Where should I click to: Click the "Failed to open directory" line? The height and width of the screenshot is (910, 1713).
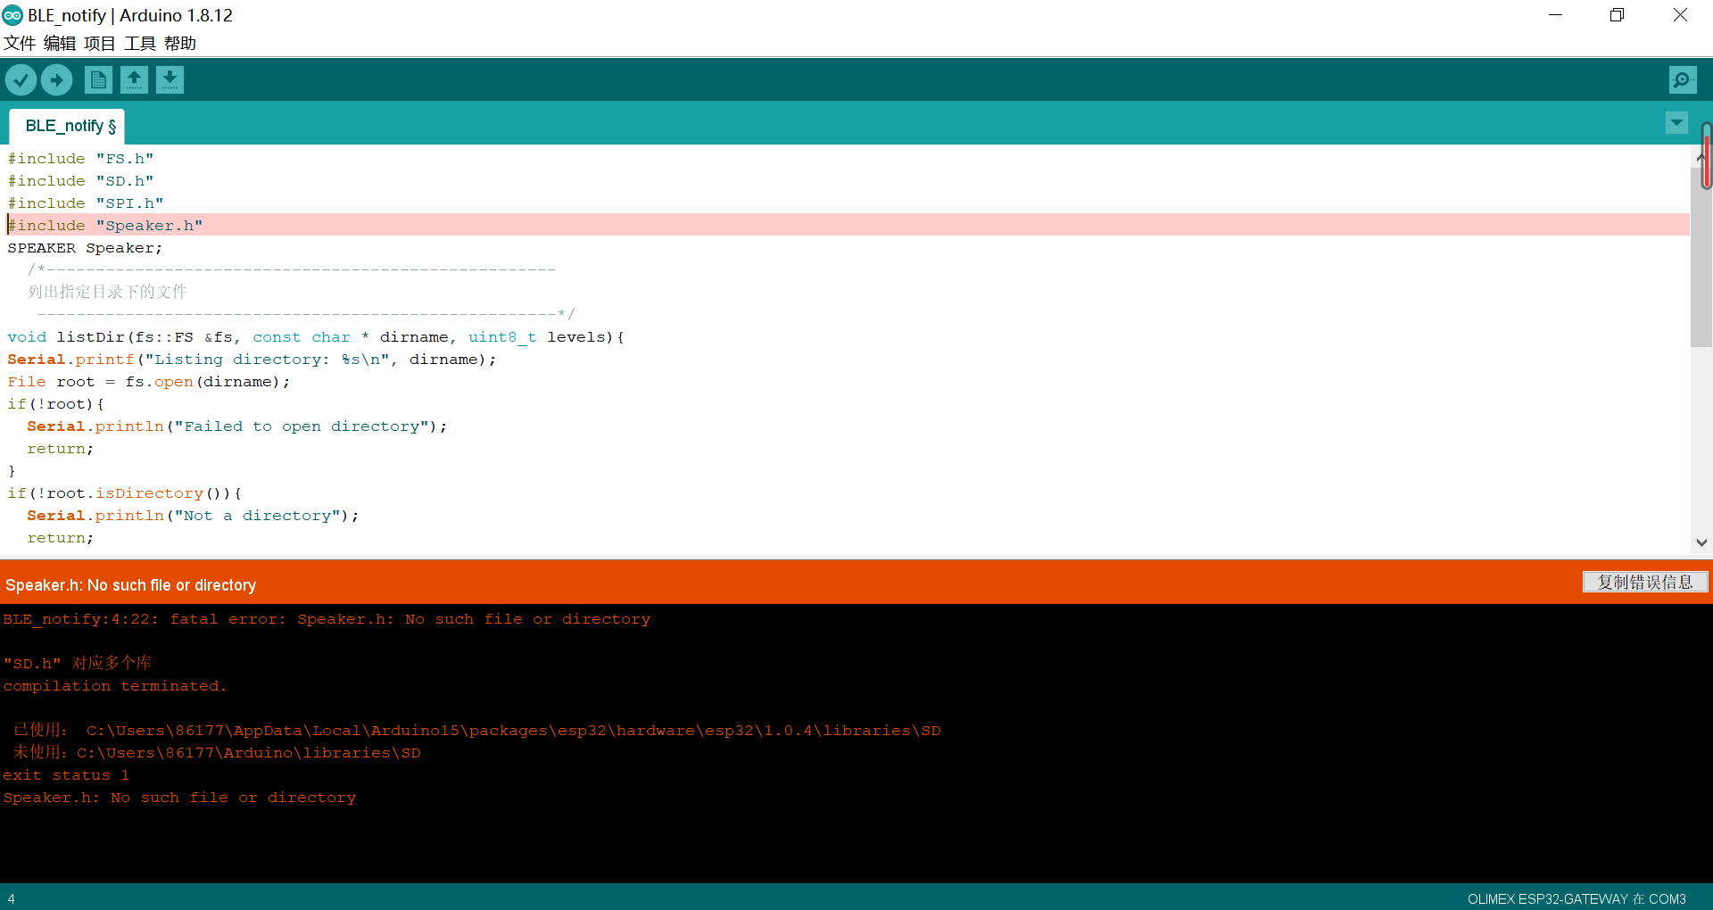(237, 426)
